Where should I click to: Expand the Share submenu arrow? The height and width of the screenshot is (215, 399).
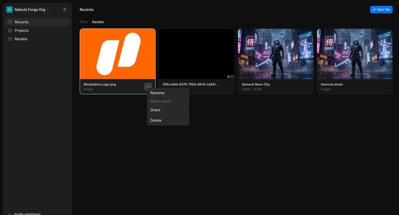[x=185, y=110]
